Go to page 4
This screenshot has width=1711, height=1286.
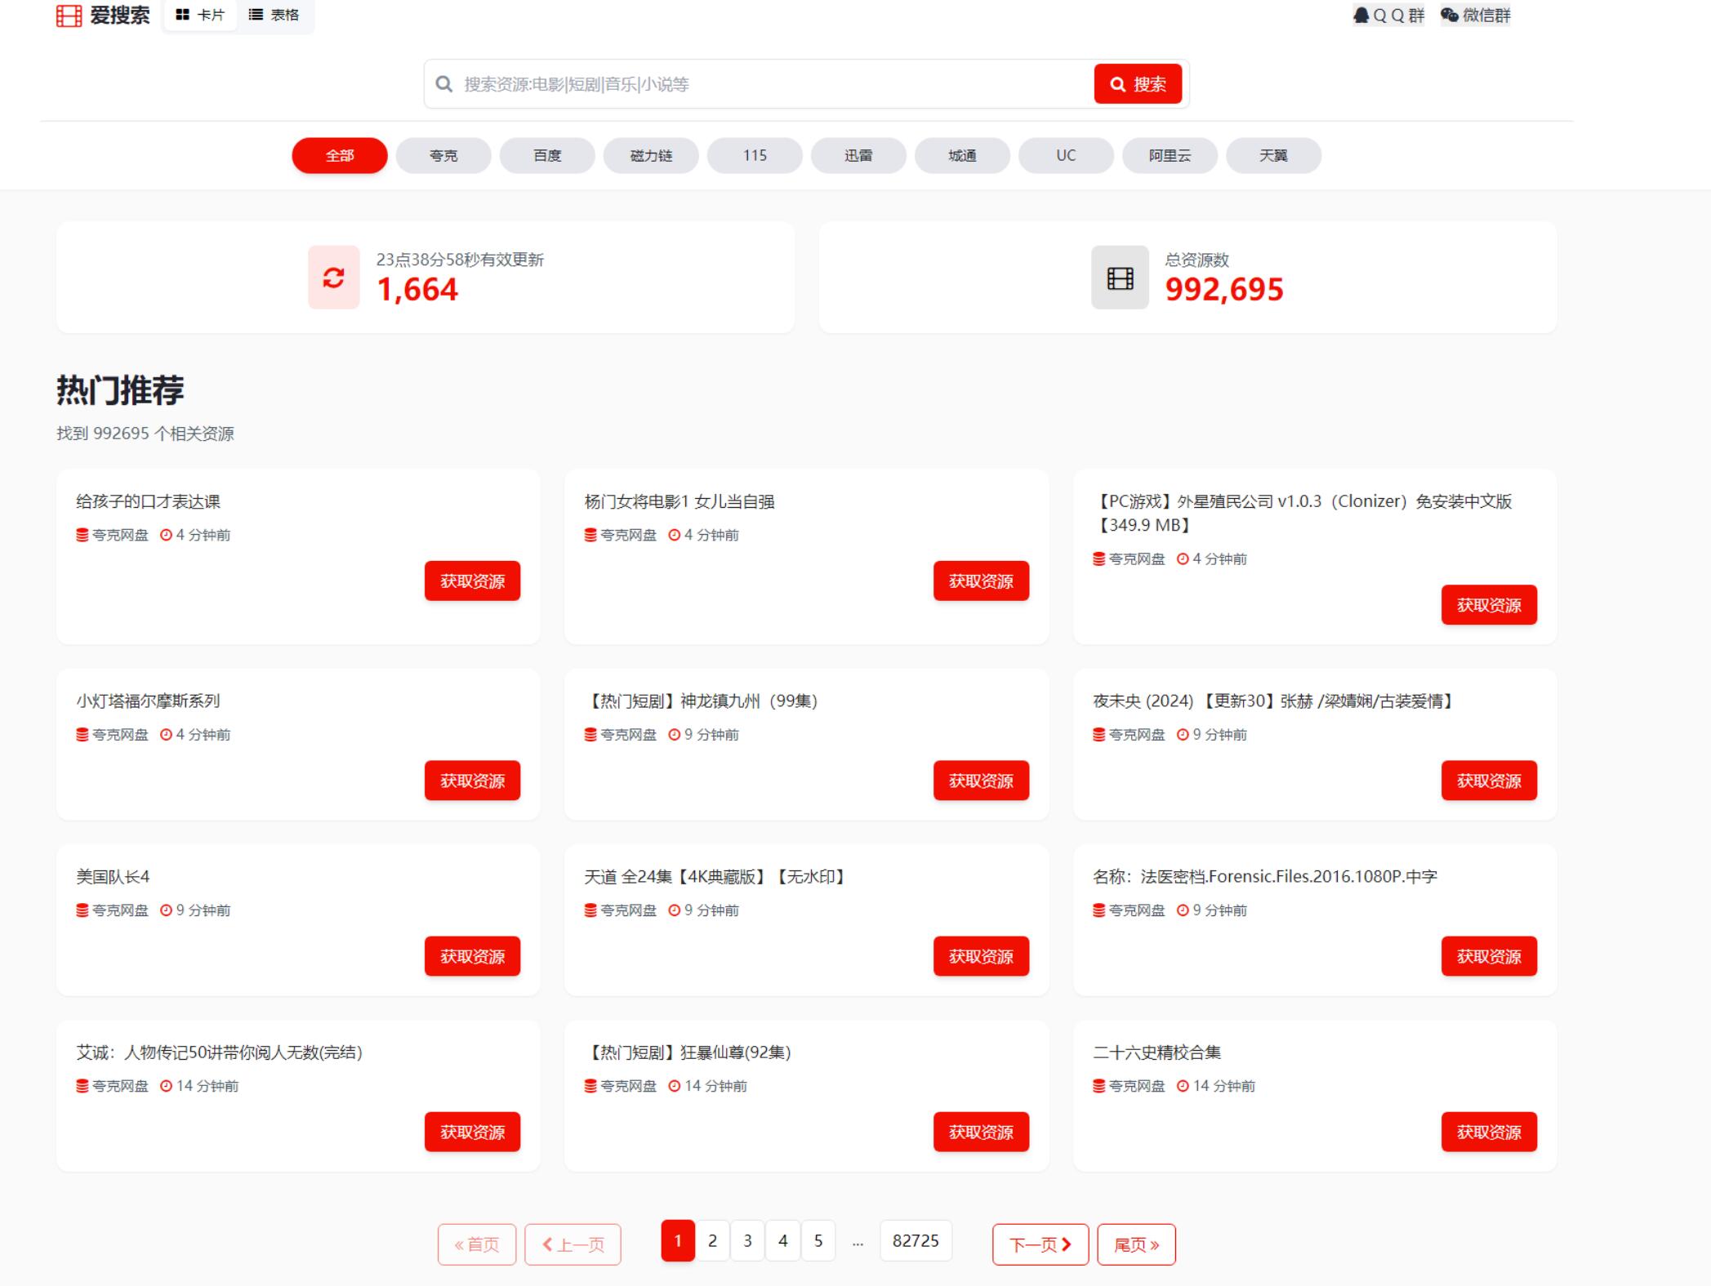point(783,1240)
